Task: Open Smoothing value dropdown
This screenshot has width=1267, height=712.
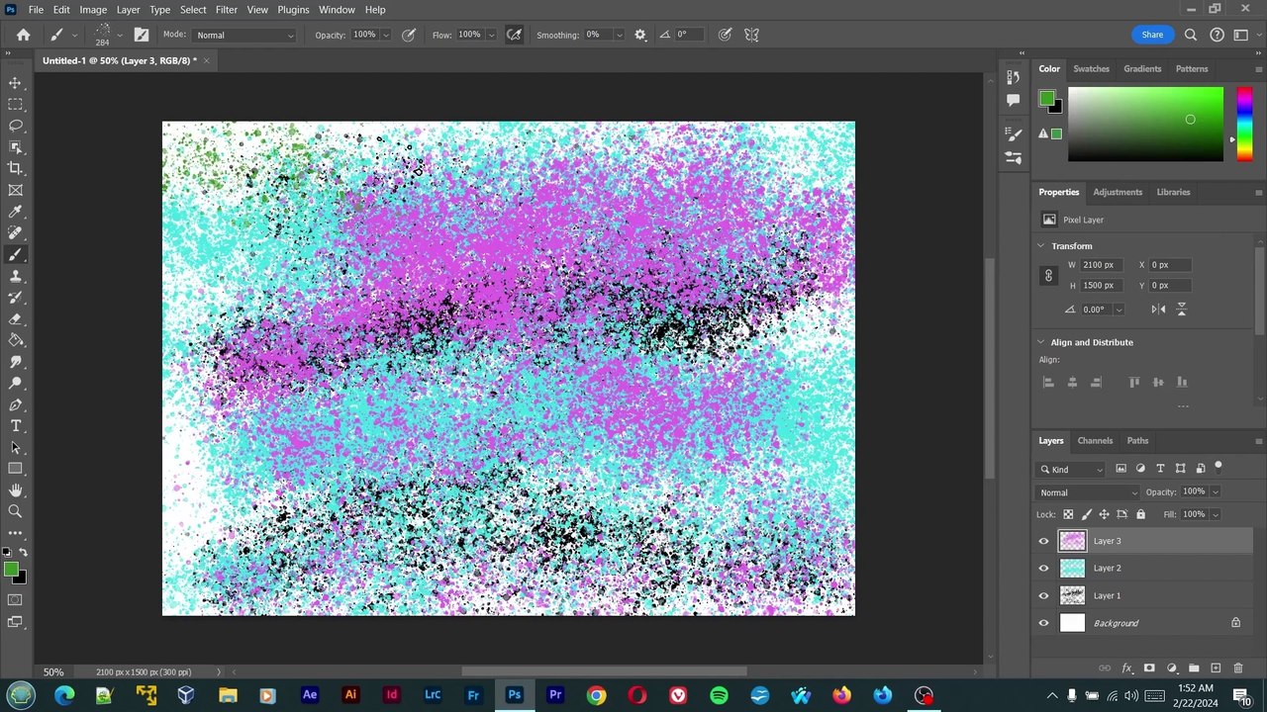Action: [x=620, y=35]
